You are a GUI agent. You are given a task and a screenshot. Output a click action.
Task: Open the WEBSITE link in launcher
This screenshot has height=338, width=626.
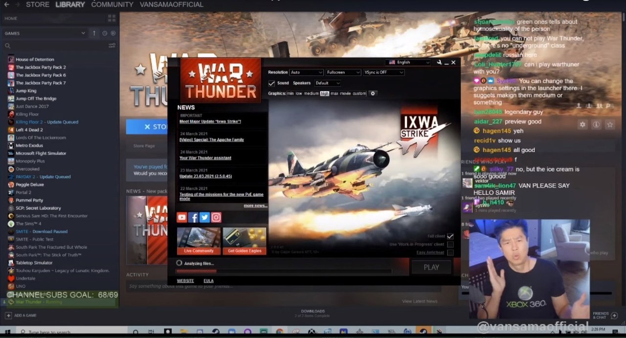click(x=185, y=281)
